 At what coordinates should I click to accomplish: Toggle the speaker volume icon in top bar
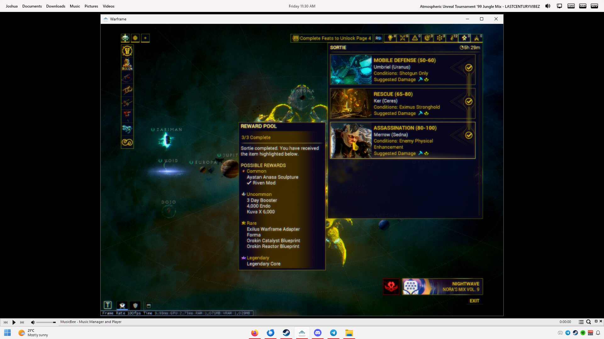(548, 6)
